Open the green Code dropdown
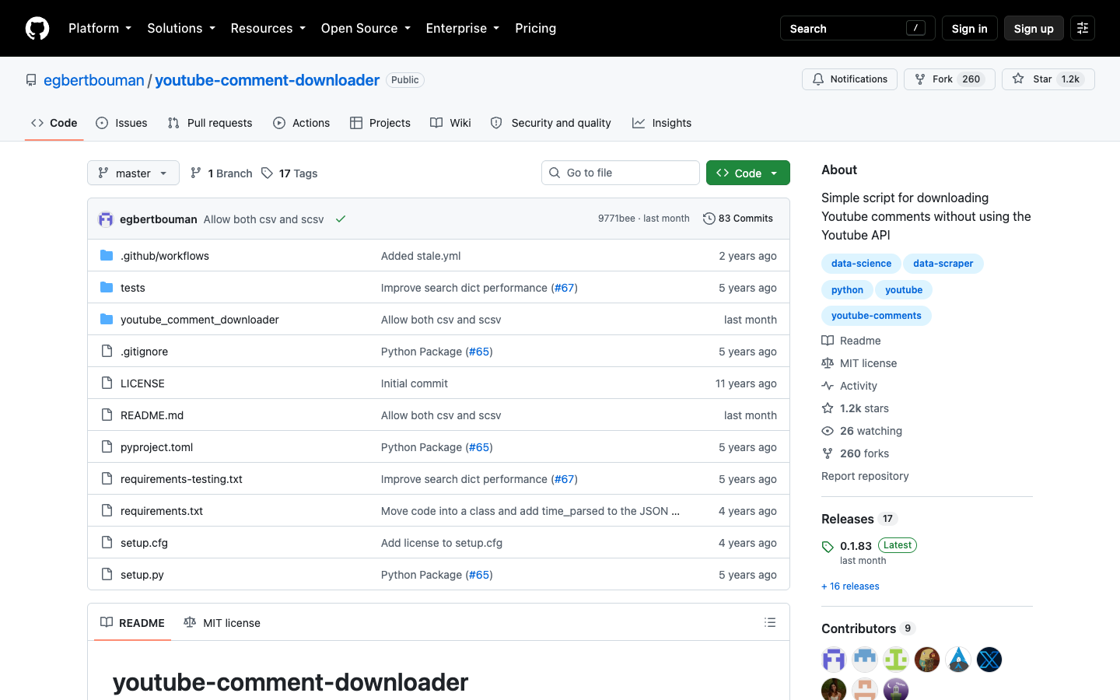The image size is (1120, 700). [748, 173]
